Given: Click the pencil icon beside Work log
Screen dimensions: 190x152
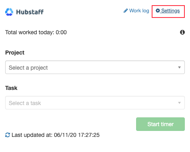Looking at the screenshot, I should point(126,11).
